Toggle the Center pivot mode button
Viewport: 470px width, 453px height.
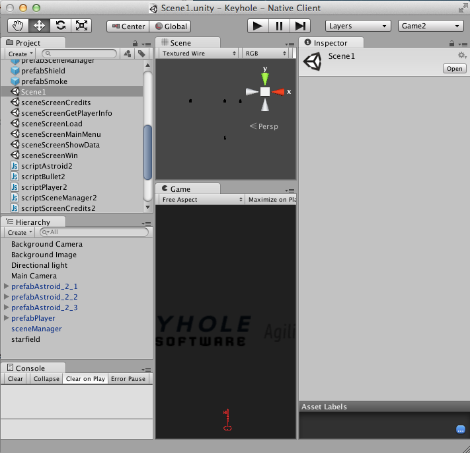(x=128, y=26)
